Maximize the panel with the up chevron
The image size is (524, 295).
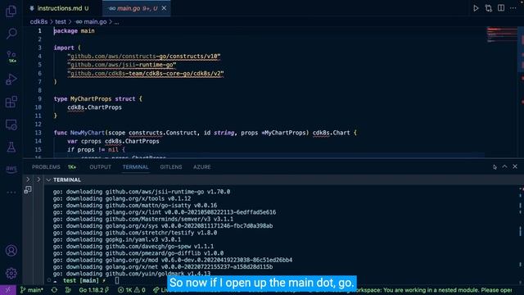tap(504, 166)
